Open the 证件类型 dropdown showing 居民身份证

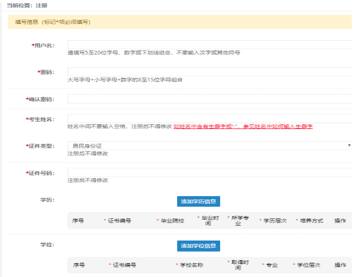tap(210, 145)
